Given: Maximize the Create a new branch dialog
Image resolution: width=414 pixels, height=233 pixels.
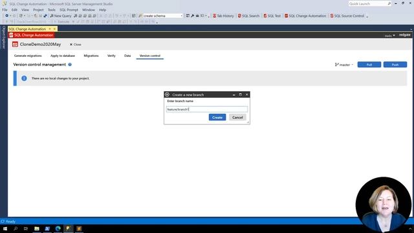Looking at the screenshot, I should pos(240,94).
